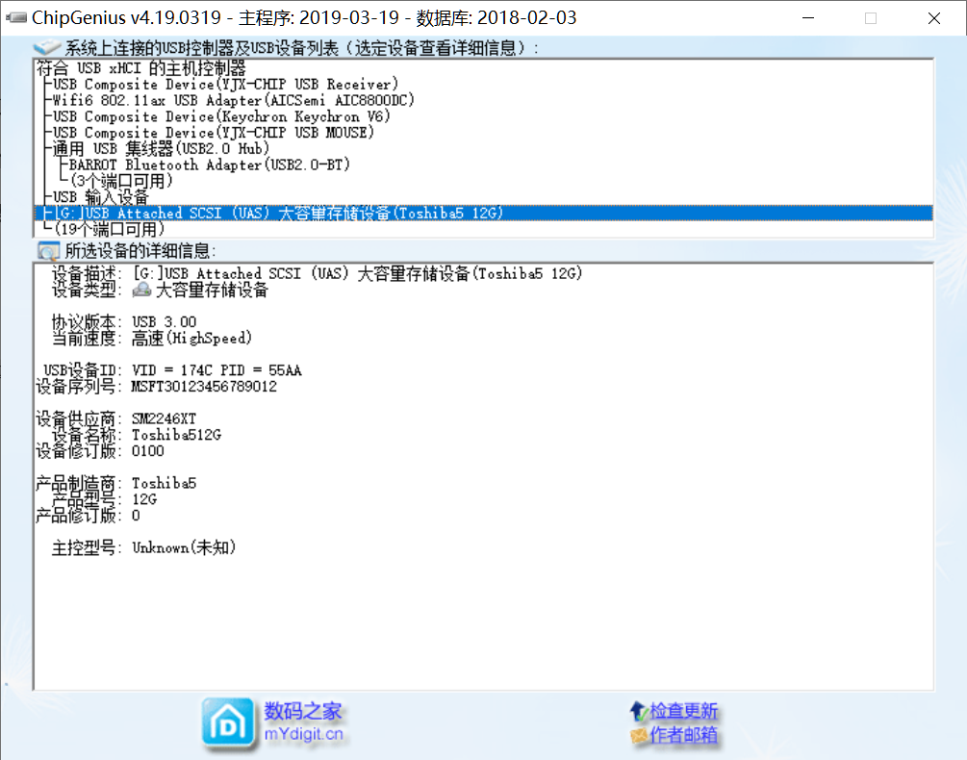Open the 作者邮箱 link

[683, 736]
